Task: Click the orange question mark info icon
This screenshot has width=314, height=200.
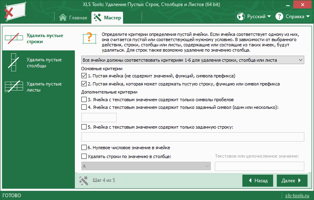Action: pos(89,39)
